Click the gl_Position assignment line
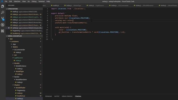The image size is (178, 100). pos(92,32)
